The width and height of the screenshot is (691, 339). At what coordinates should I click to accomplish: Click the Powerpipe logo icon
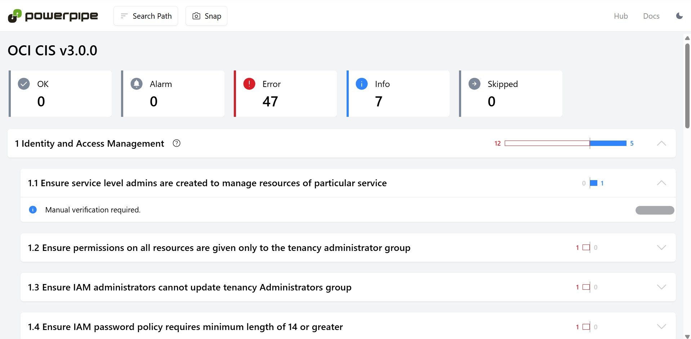pyautogui.click(x=15, y=16)
